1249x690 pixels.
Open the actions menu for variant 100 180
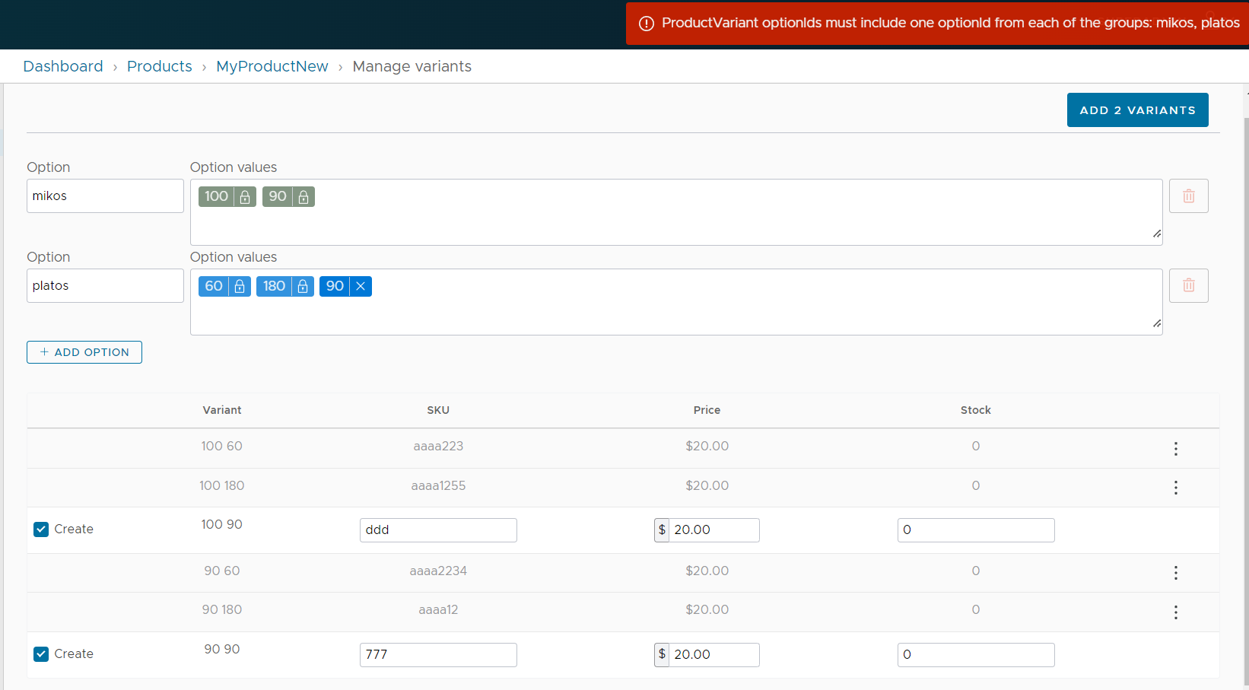click(1175, 488)
